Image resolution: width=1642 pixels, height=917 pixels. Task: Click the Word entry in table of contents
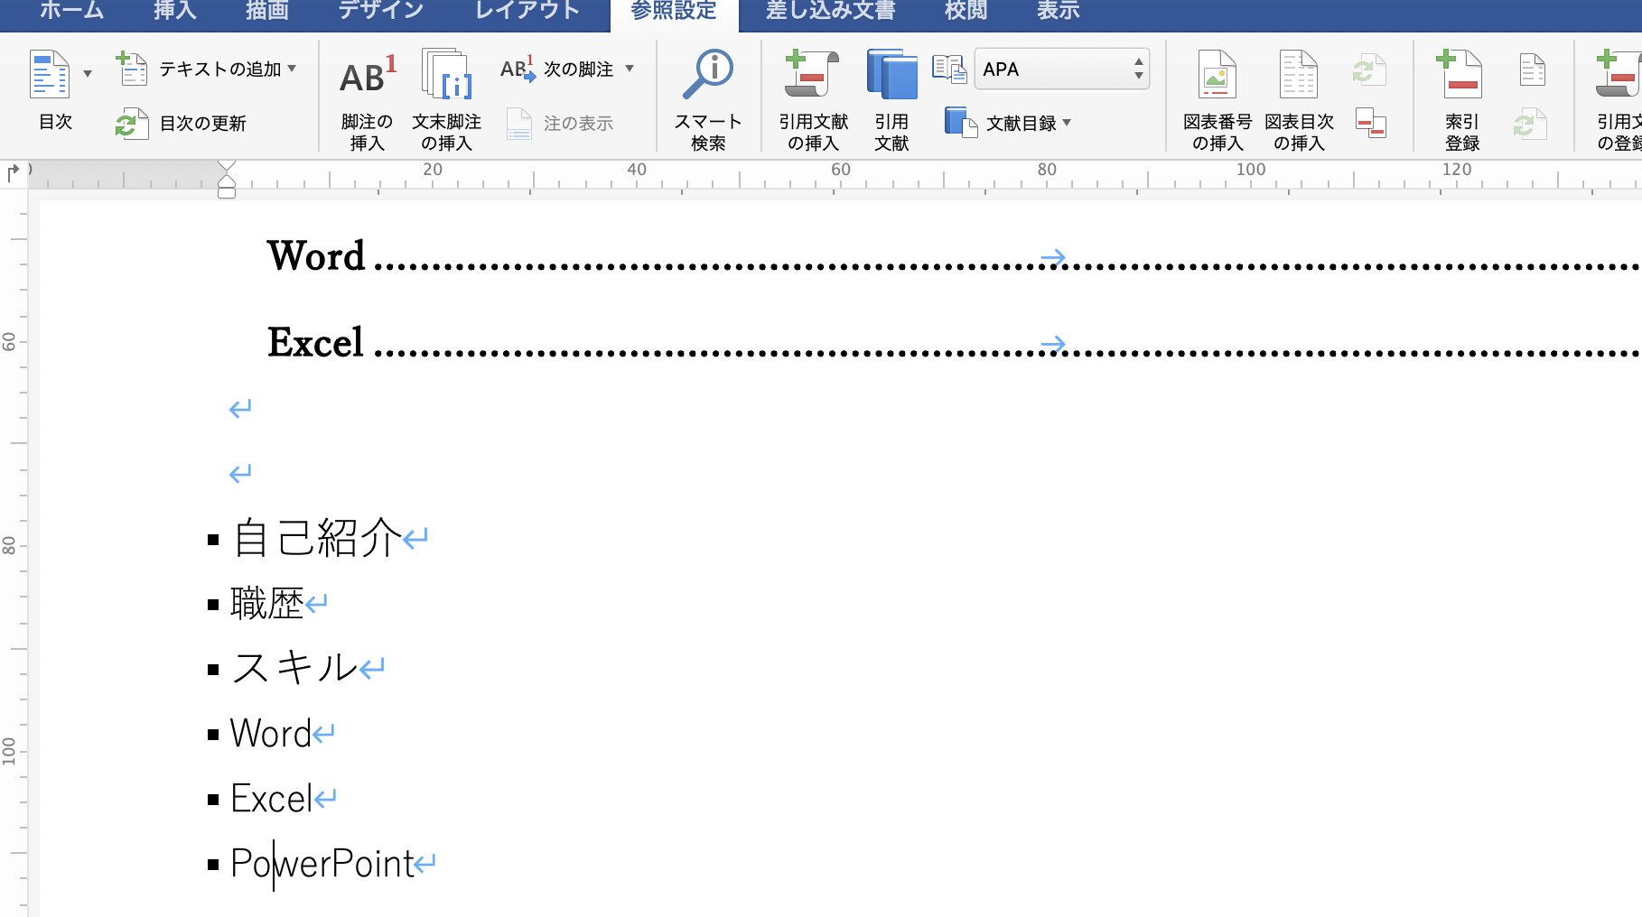[x=316, y=255]
